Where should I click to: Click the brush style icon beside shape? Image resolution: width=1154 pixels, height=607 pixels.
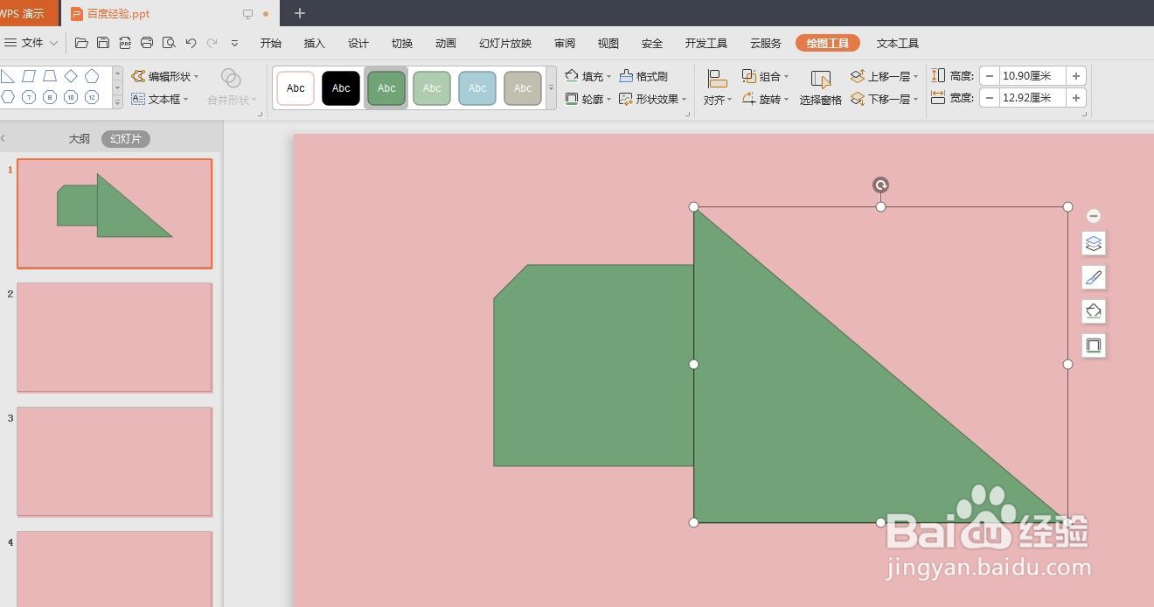1094,277
